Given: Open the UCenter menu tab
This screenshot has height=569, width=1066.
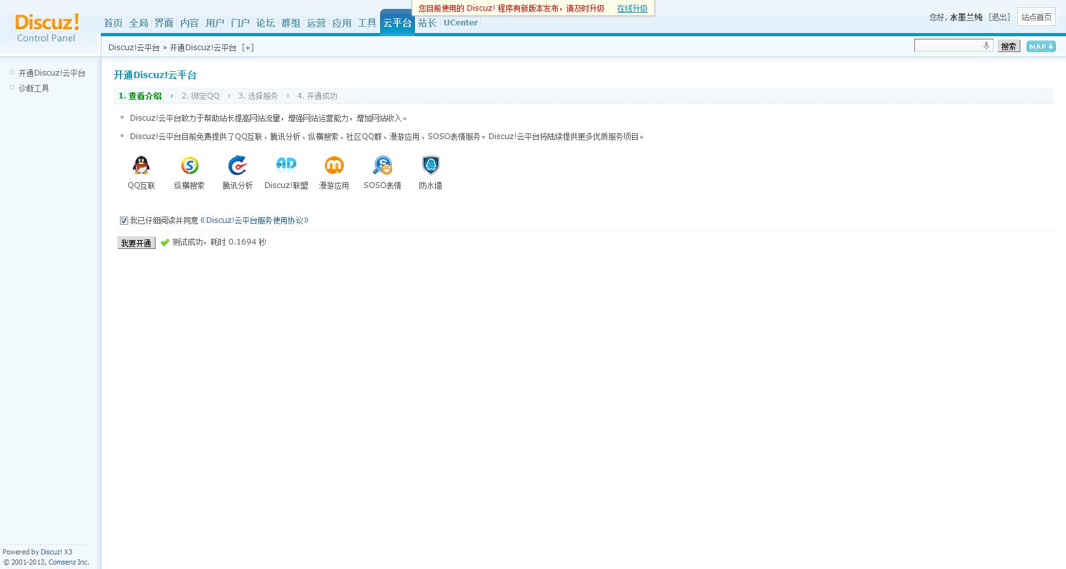Looking at the screenshot, I should (x=461, y=23).
